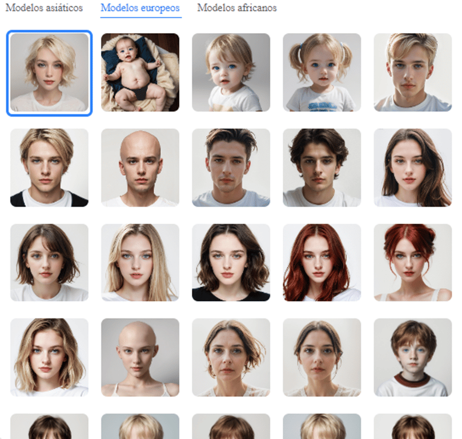Select the older woman with messy brown hair
The image size is (462, 439).
click(231, 357)
